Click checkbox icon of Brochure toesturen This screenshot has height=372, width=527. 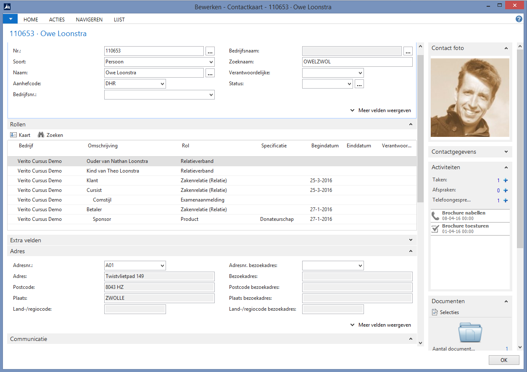tap(435, 229)
